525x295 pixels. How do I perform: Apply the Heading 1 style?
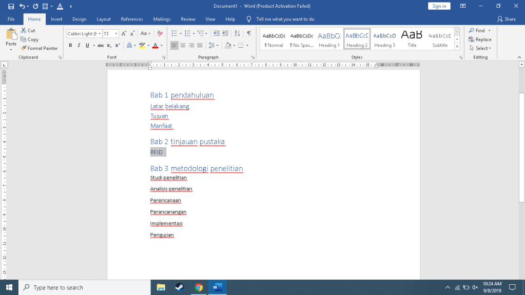click(329, 39)
